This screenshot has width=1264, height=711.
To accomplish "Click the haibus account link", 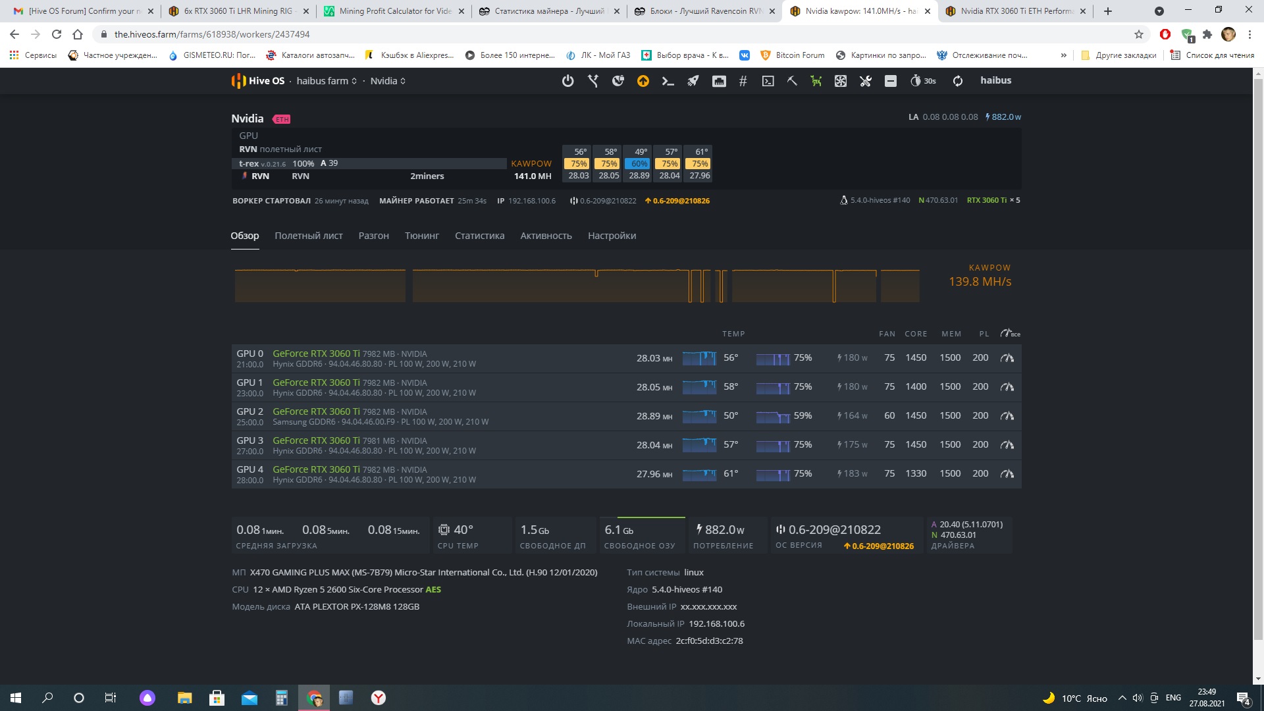I will coord(995,80).
